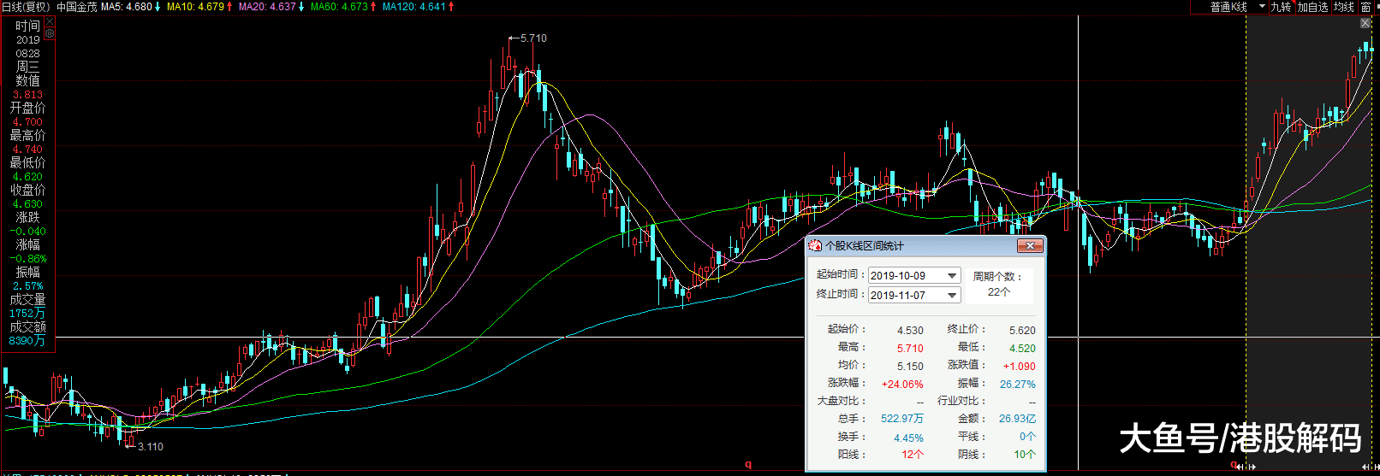
Task: Close the time data info panel
Action: 50,22
